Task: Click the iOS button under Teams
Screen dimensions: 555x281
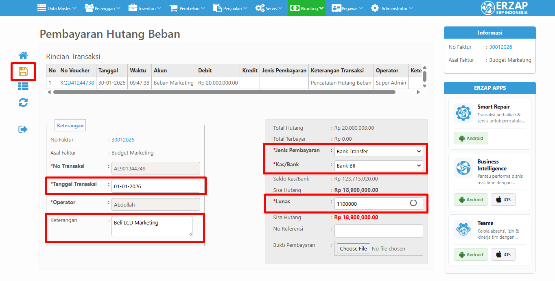Action: point(504,255)
